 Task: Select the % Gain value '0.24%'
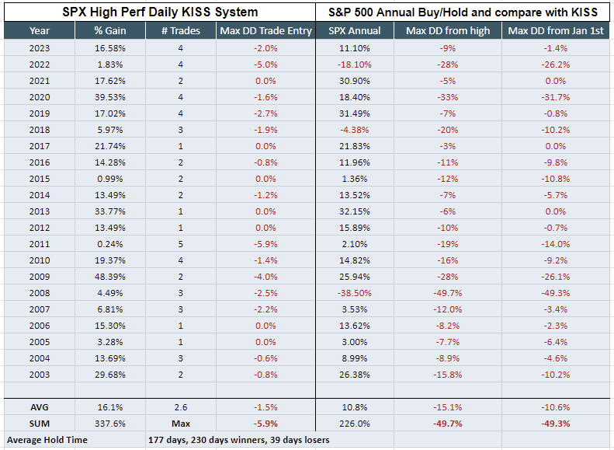(x=110, y=244)
